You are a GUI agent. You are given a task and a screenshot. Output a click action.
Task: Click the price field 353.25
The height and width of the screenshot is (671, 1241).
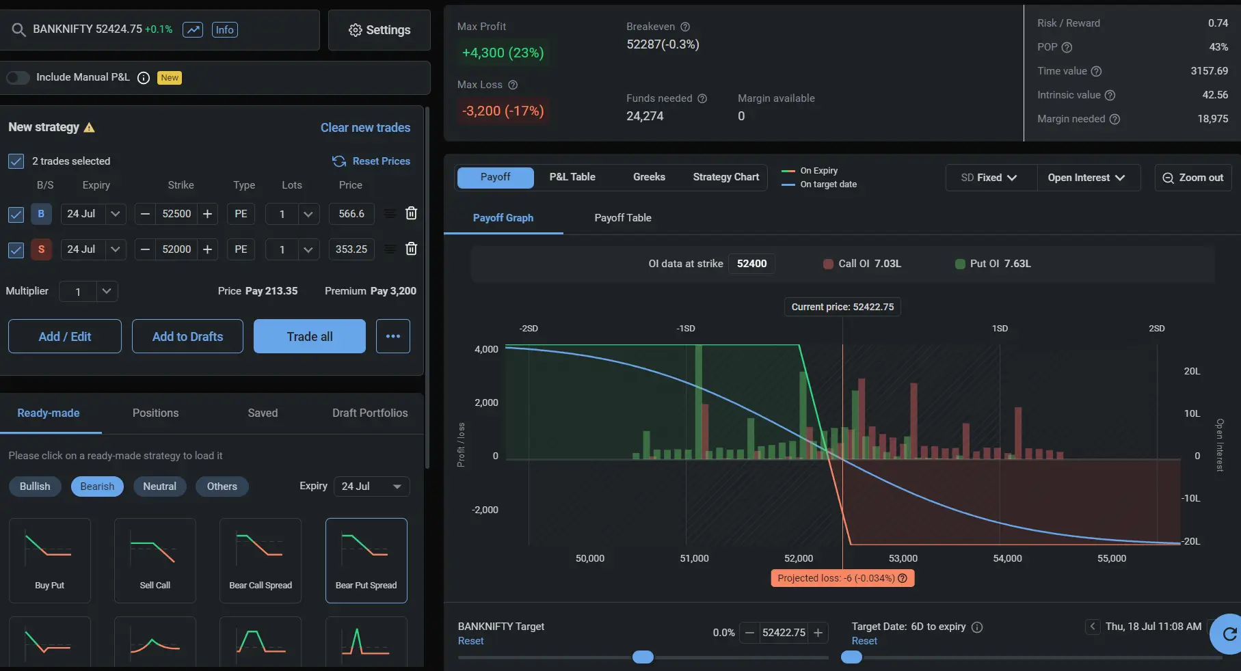point(351,249)
